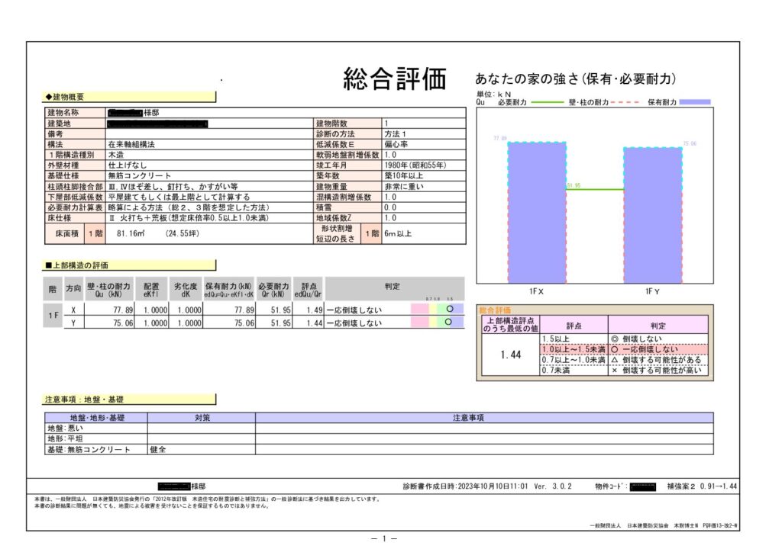
Task: Select the 1FX bar in the chart
Action: (536, 213)
